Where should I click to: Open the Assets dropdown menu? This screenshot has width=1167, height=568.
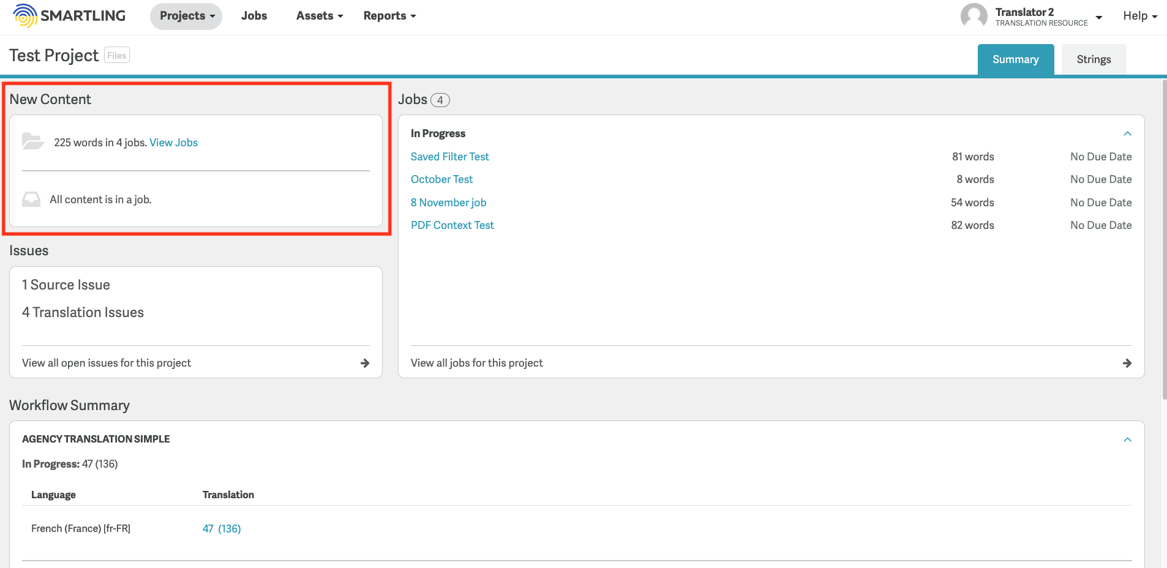click(320, 16)
